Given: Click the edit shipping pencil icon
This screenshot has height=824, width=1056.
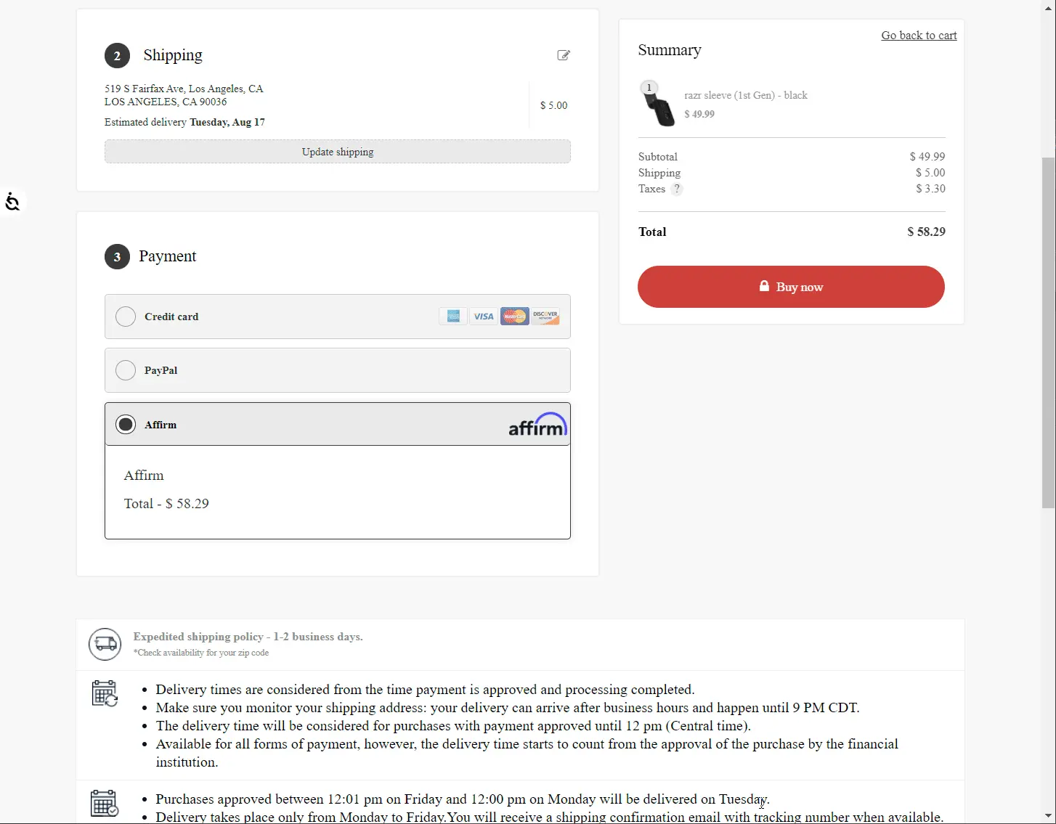Looking at the screenshot, I should 564,55.
